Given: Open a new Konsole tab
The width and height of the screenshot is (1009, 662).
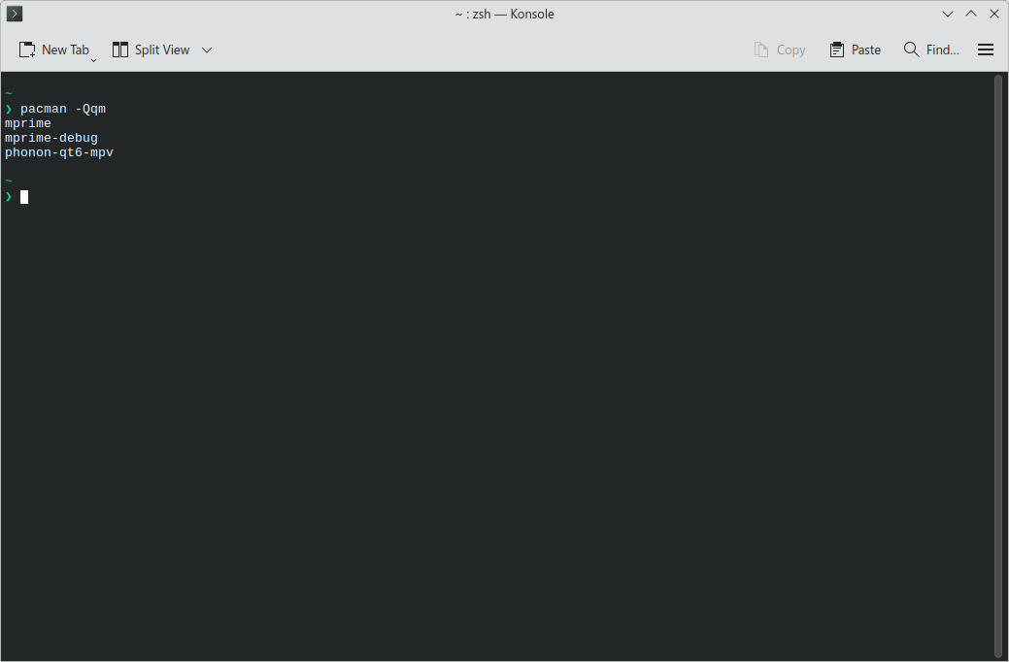Looking at the screenshot, I should (53, 50).
